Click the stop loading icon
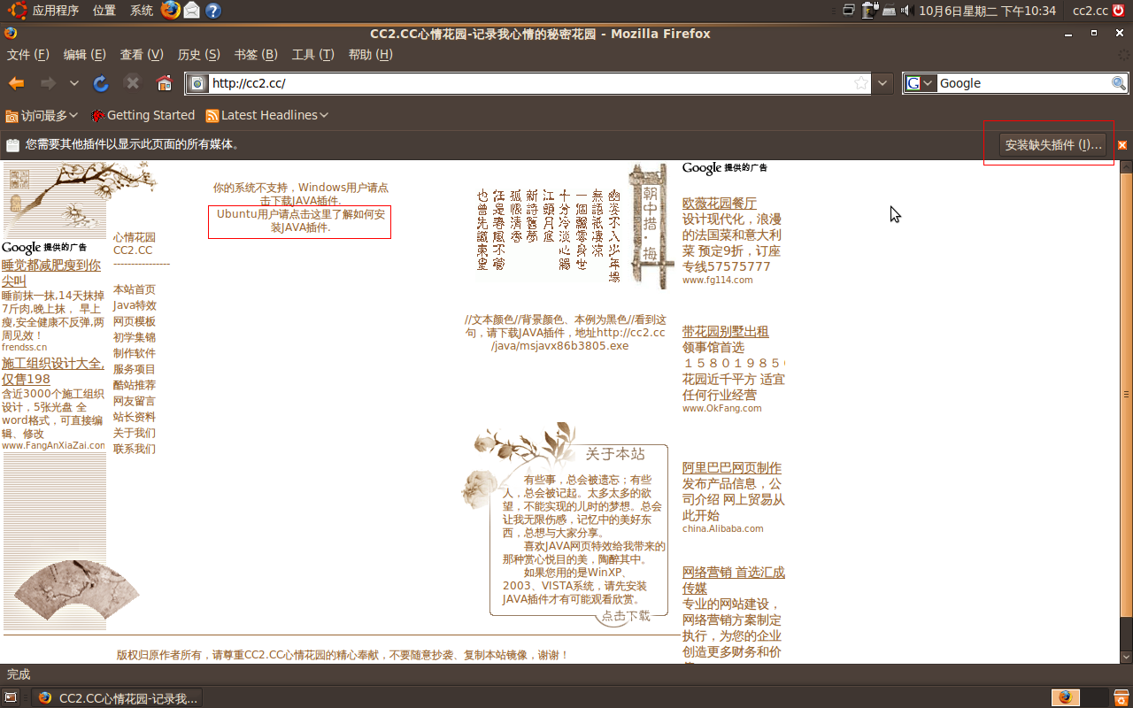Screen dimensions: 1133x708 [132, 82]
